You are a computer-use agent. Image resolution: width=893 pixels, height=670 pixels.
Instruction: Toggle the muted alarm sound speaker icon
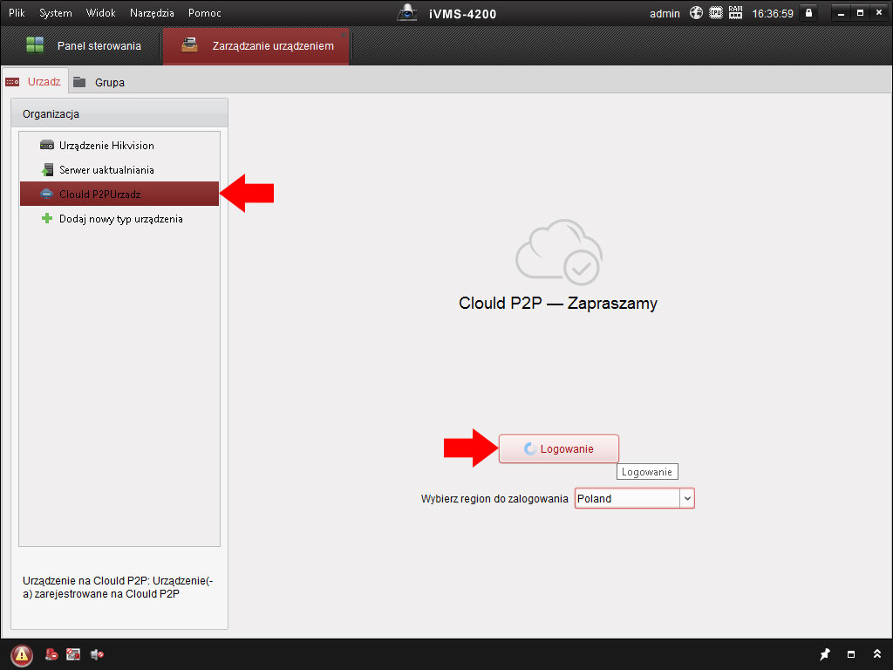click(97, 654)
